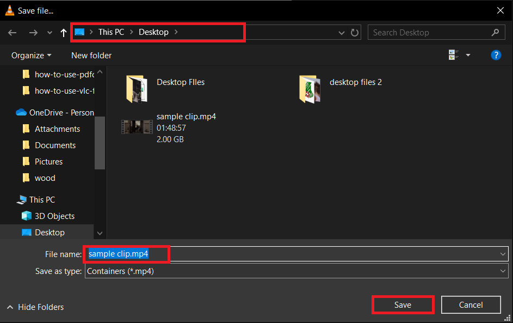Screen dimensions: 513x323
Task: Select Desktop in the breadcrumb path
Action: click(153, 32)
